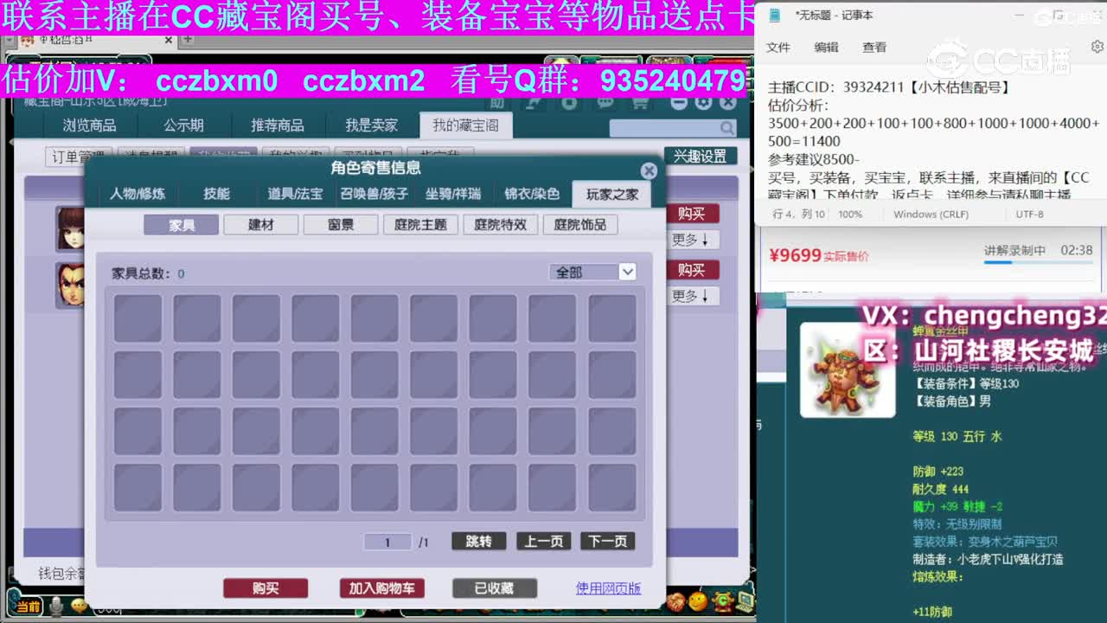This screenshot has height=623, width=1107.
Task: Switch to the 人物/修炼 tab
Action: (138, 194)
